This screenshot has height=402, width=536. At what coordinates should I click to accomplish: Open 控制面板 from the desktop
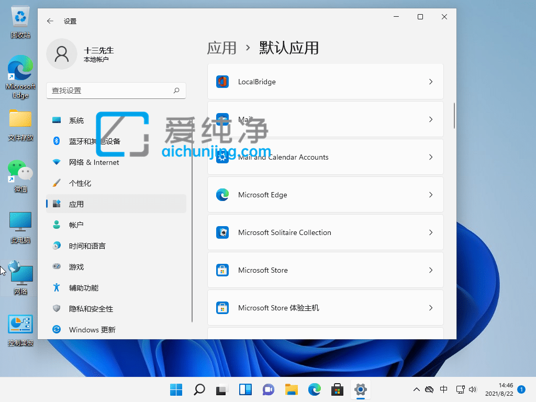20,325
